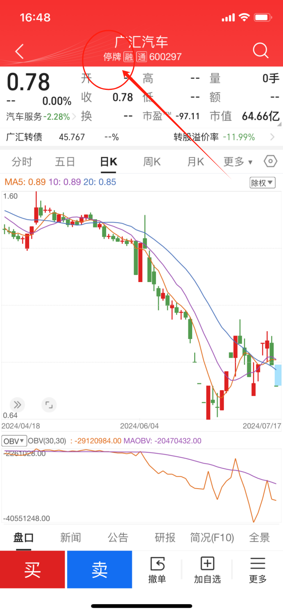Tap the 汽车服务 sector link

24,117
